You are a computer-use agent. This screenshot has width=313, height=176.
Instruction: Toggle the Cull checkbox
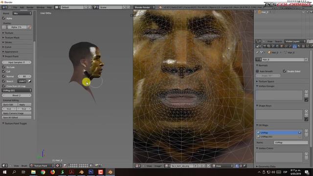[3, 71]
